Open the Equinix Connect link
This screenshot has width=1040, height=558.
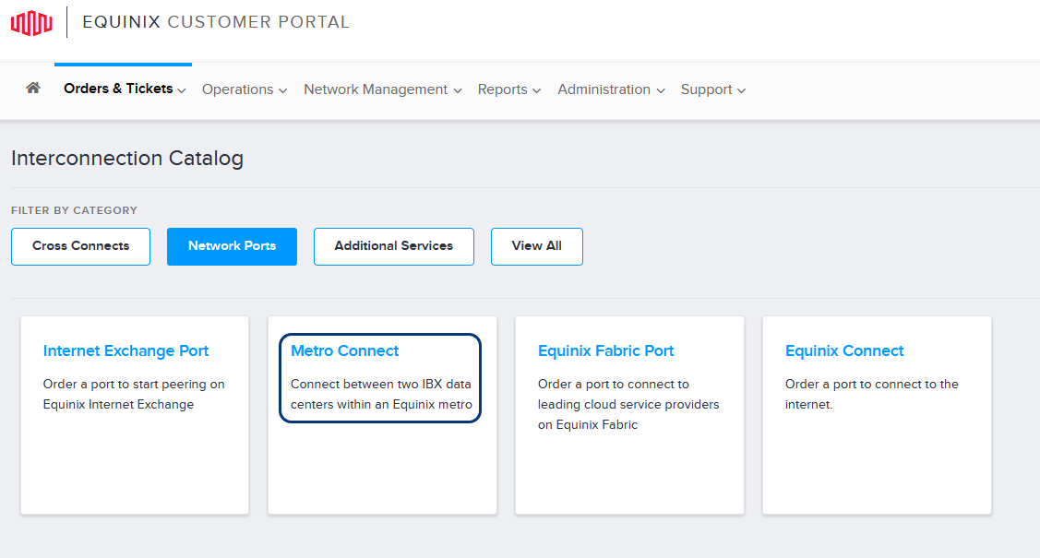click(844, 350)
